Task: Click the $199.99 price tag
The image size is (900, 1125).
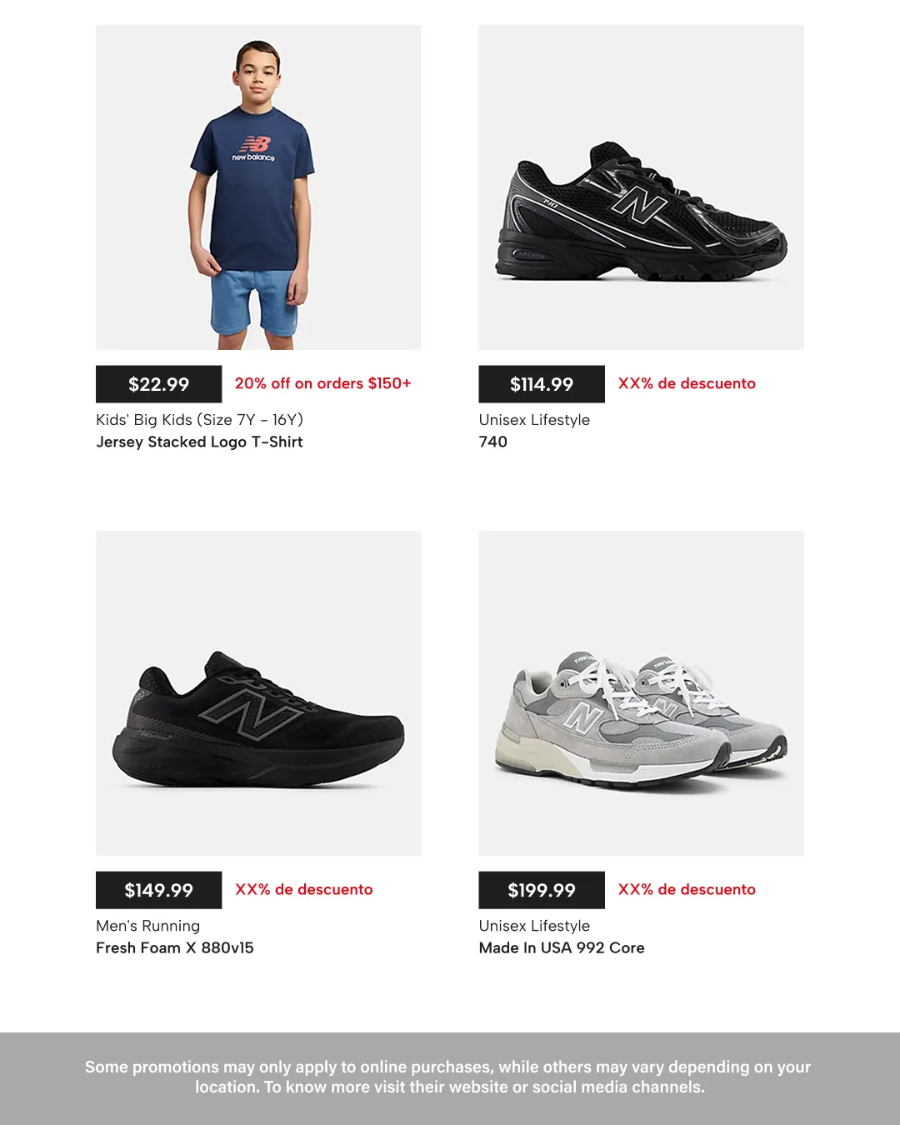Action: pyautogui.click(x=542, y=890)
